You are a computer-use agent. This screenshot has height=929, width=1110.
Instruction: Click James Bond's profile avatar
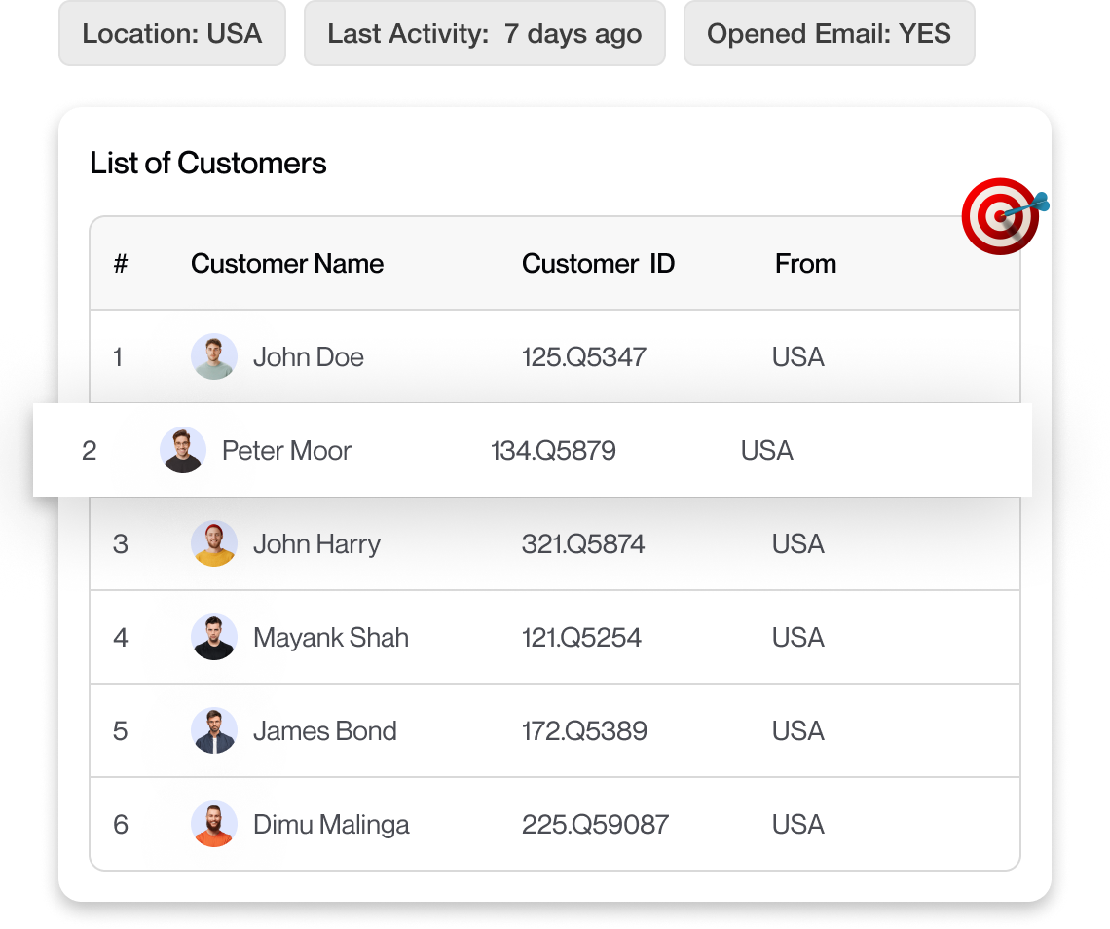point(213,730)
